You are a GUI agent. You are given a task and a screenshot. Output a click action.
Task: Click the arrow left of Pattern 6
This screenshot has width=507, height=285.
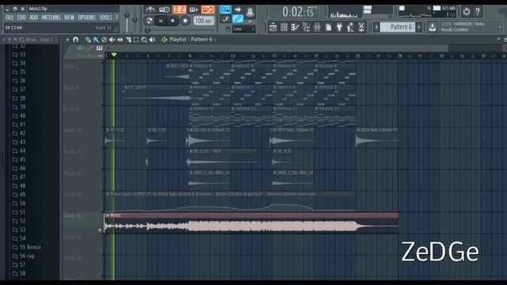[x=376, y=27]
